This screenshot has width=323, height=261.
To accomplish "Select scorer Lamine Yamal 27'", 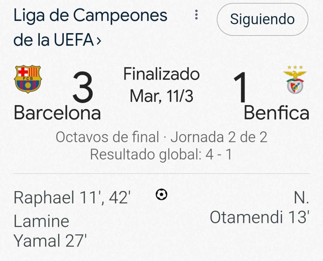I will pos(50,231).
